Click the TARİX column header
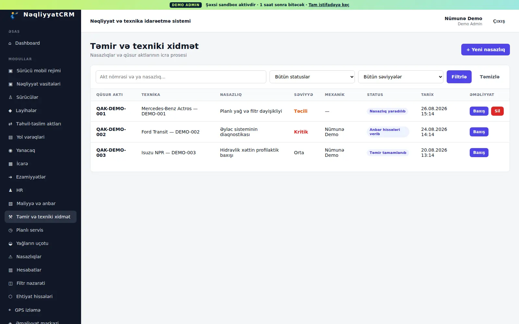The height and width of the screenshot is (324, 519). [427, 95]
